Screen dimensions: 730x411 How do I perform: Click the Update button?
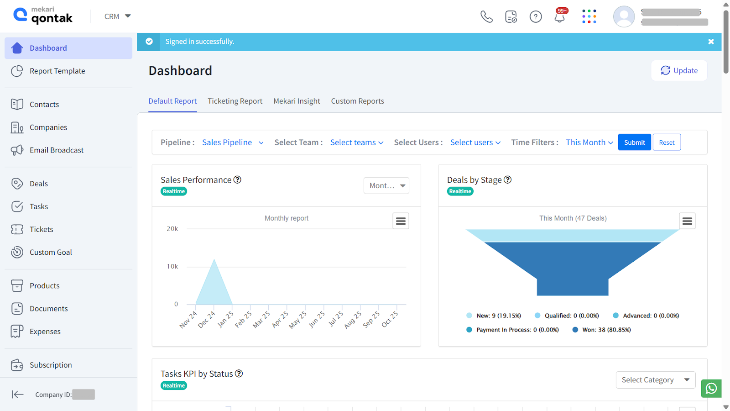(679, 70)
